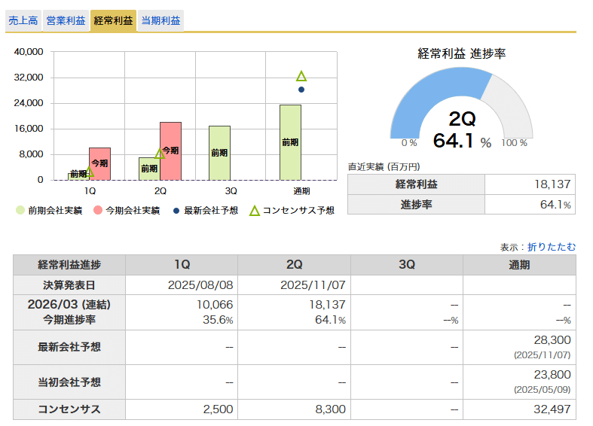This screenshot has height=426, width=593.
Task: Click the 通期 latest company forecast dot
Action: click(301, 90)
